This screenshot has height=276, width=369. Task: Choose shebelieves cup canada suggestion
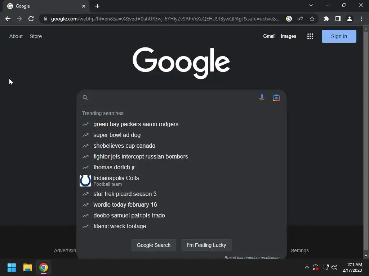pos(182,146)
